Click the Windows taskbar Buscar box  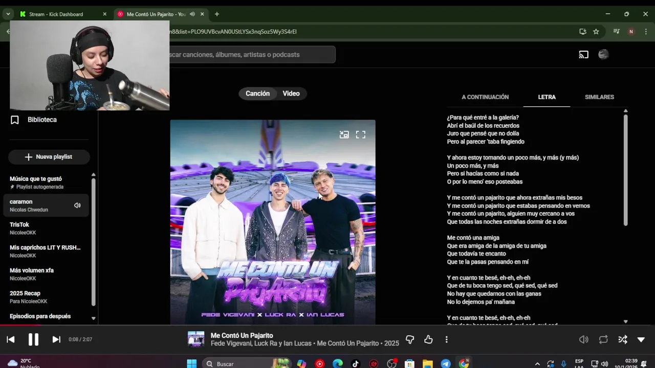[x=247, y=364]
